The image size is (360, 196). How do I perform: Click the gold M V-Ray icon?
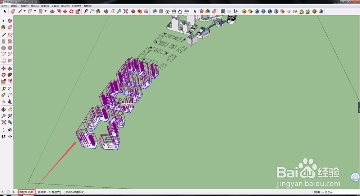[x=244, y=11]
